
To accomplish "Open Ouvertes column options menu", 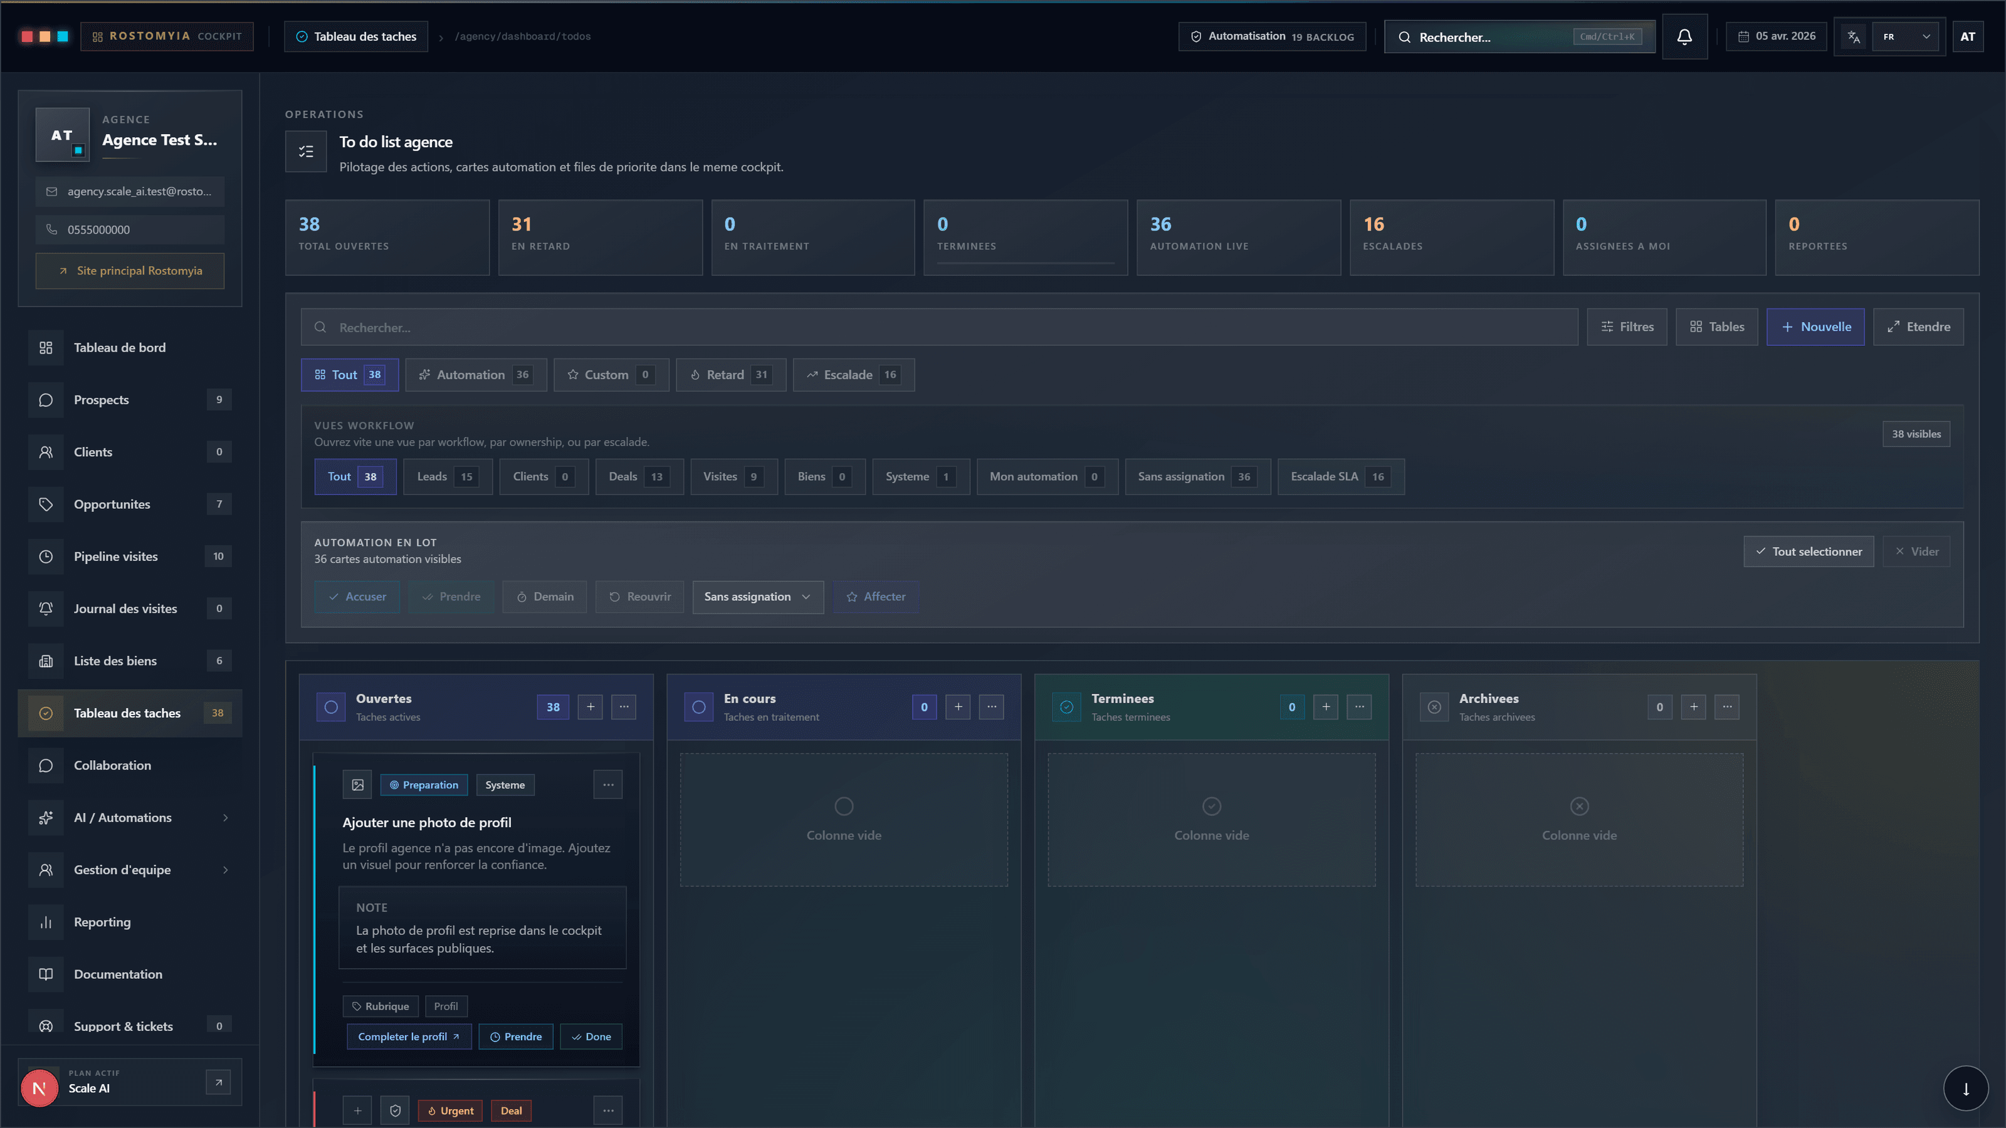I will 624,707.
